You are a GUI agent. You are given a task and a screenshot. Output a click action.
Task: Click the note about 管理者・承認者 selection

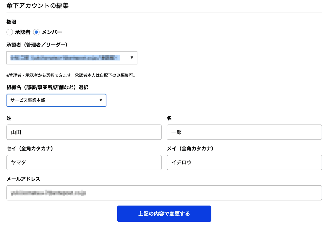coord(71,75)
